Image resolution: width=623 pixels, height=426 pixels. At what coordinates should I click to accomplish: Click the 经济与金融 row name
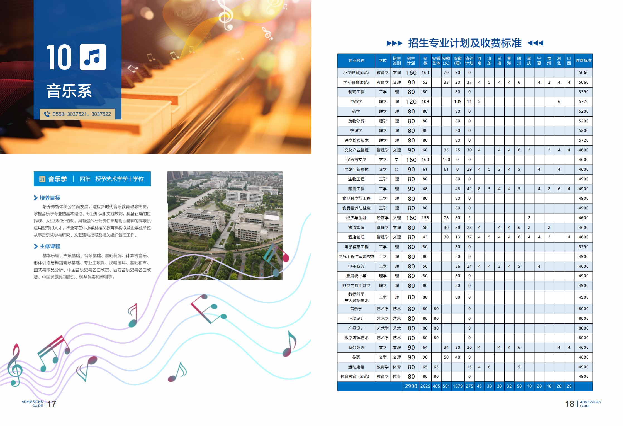[356, 218]
